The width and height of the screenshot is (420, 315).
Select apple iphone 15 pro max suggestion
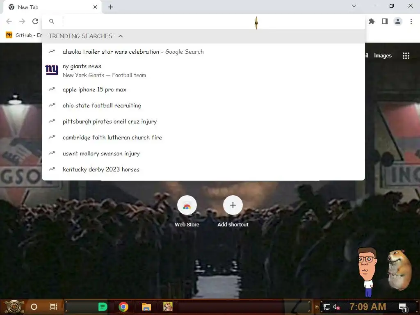coord(203,89)
